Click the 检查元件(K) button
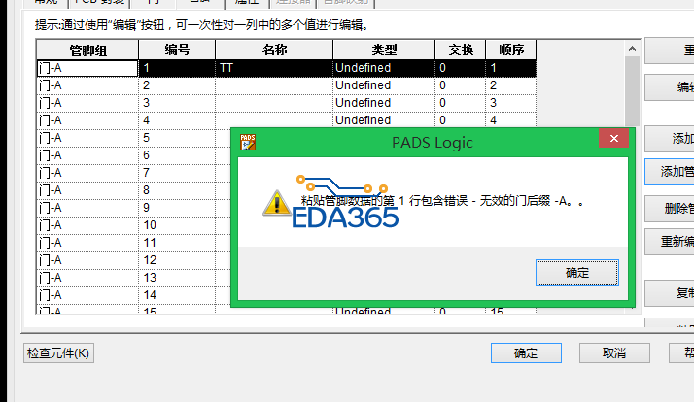 point(58,353)
